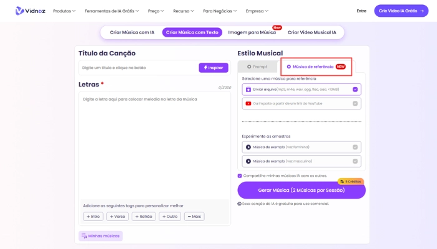
Task: Click the upload file icon in Enviar arquivo
Action: pyautogui.click(x=248, y=90)
